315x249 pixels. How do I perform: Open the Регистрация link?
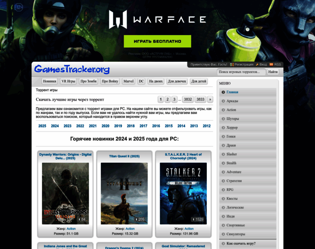click(x=244, y=65)
